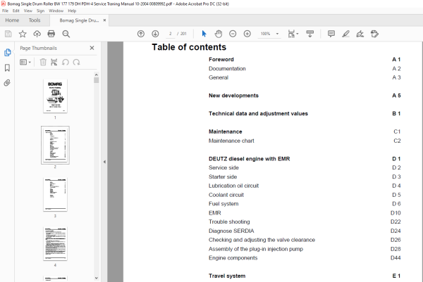The image size is (423, 282).
Task: Open the 100% zoom level dropdown
Action: [269, 34]
